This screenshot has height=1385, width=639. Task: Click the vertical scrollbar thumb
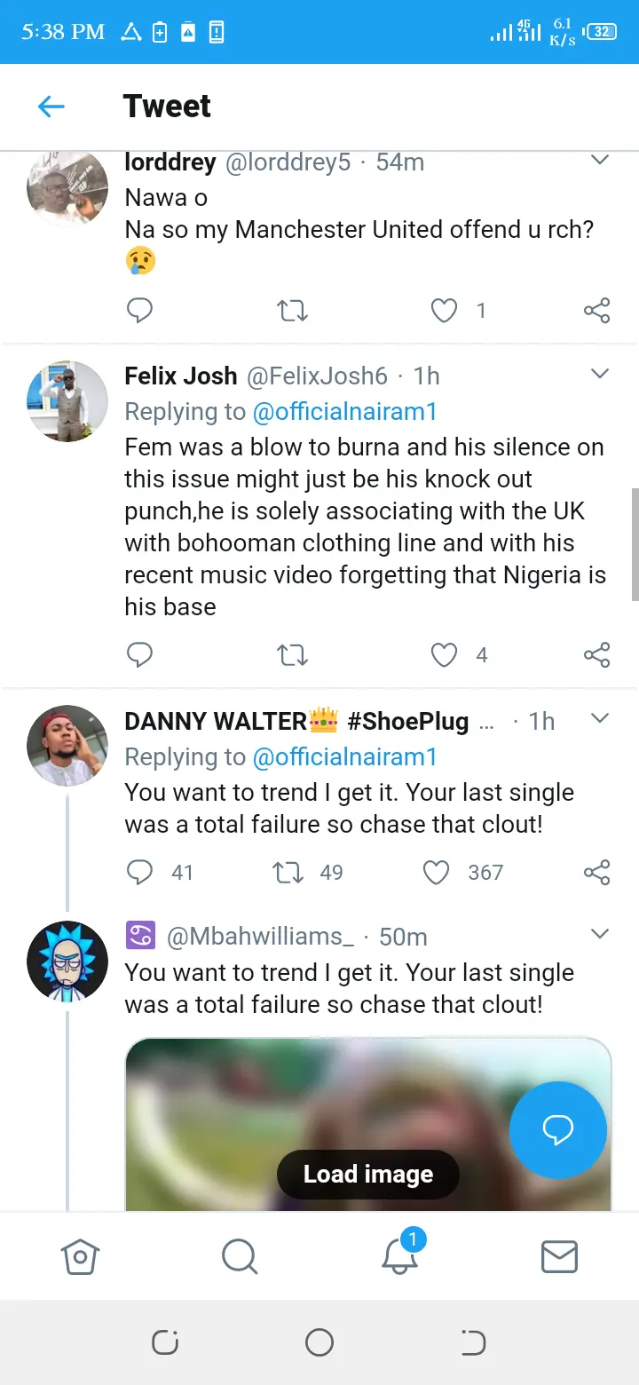pyautogui.click(x=635, y=544)
